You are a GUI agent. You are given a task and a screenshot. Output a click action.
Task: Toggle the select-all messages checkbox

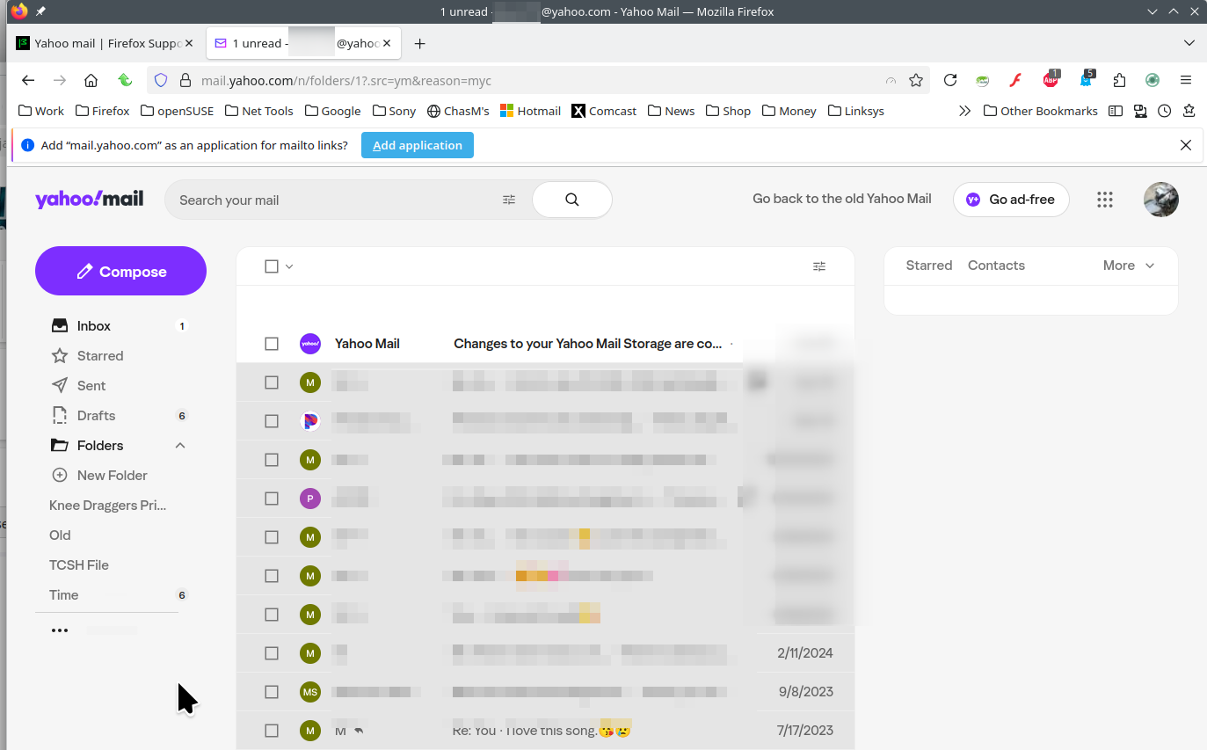272,266
